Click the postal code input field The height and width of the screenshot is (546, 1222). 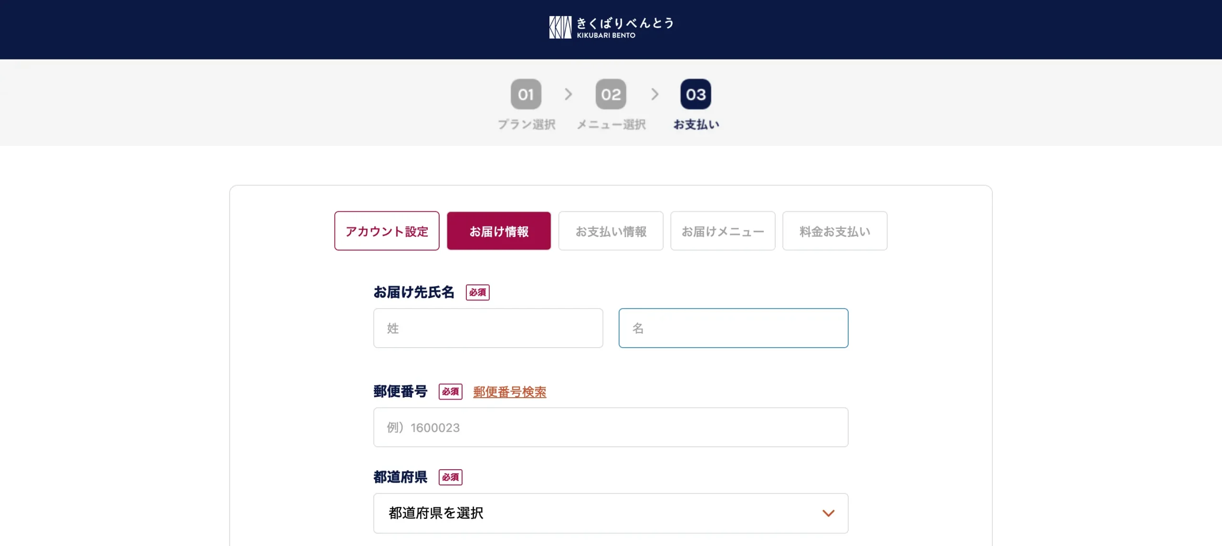coord(611,427)
